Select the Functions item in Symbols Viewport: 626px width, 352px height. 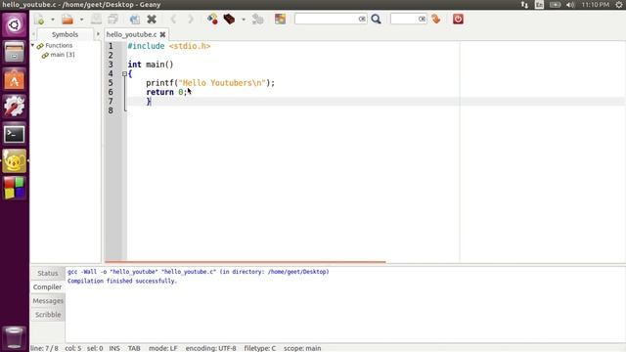[59, 46]
